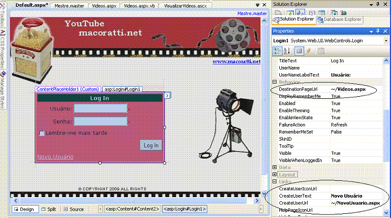The height and width of the screenshot is (218, 391).
Task: Click the Usuário input field
Action: 101,108
